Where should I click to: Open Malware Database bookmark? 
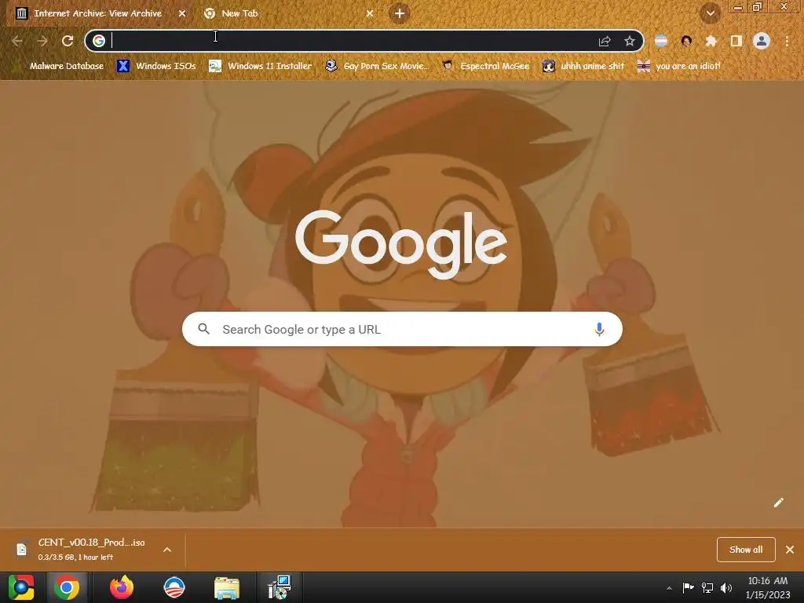click(58, 66)
